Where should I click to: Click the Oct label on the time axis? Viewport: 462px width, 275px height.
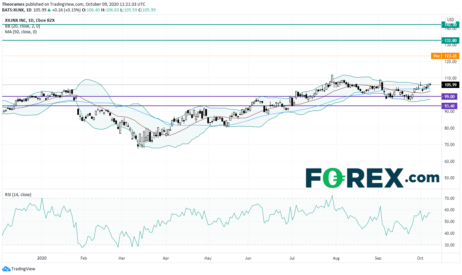pyautogui.click(x=420, y=259)
